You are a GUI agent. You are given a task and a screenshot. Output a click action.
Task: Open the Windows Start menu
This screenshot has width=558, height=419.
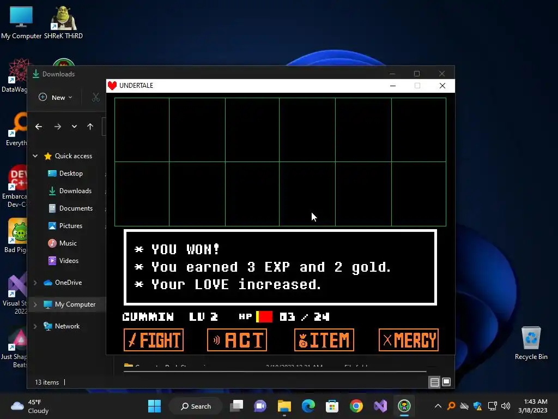[x=154, y=406]
